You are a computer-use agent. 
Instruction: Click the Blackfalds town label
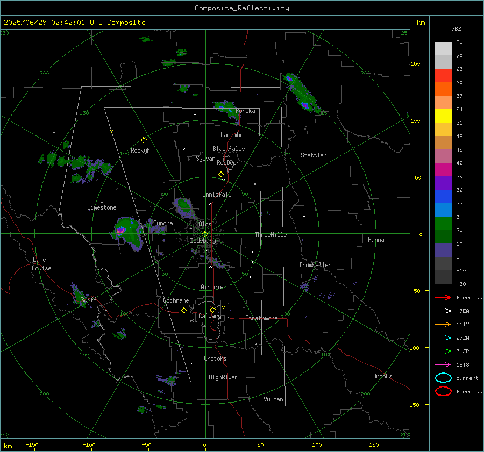(x=229, y=149)
